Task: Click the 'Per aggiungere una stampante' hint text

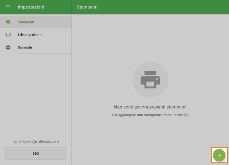Action: (x=150, y=115)
